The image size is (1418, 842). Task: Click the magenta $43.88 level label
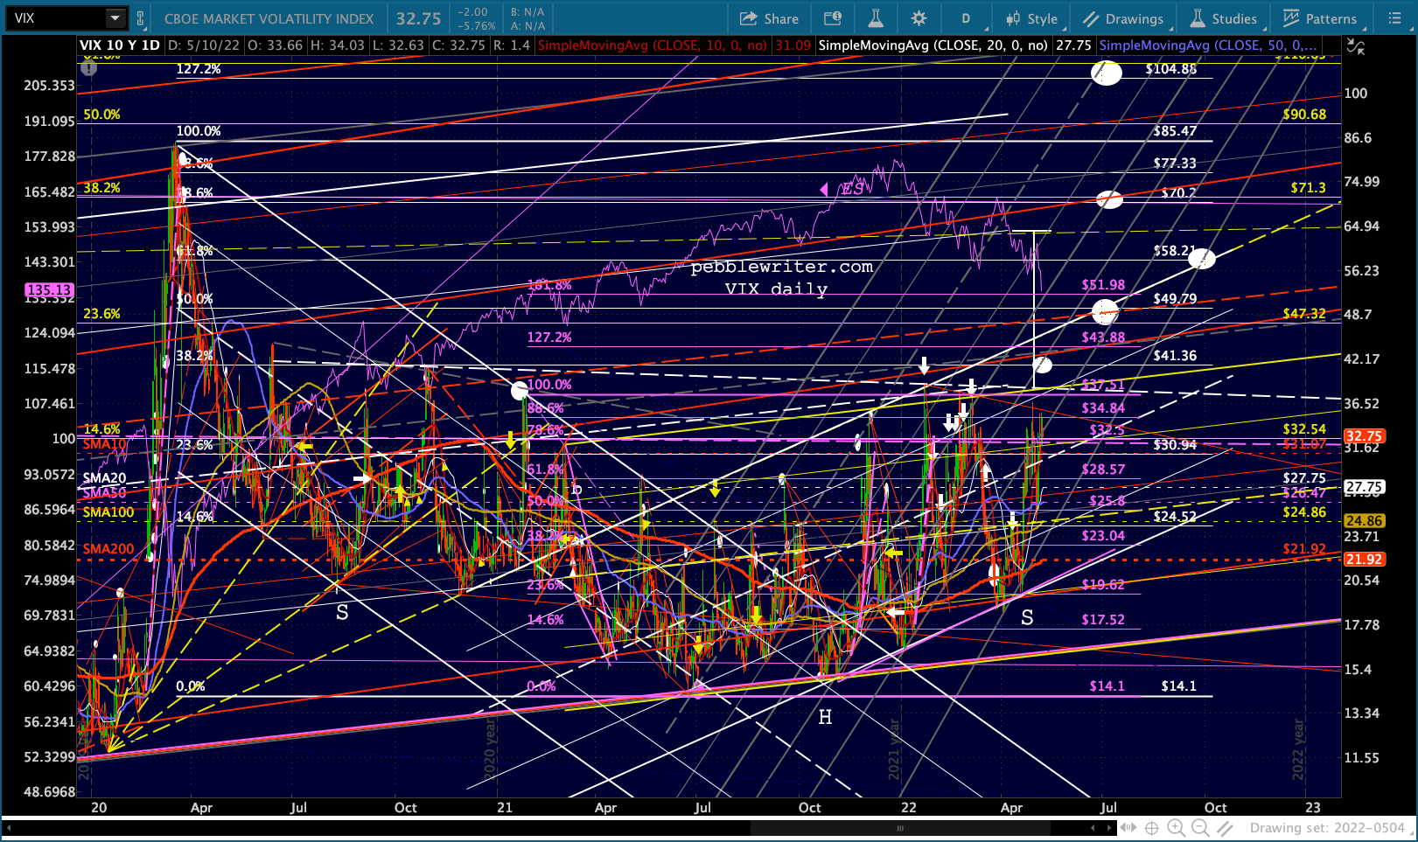point(1103,337)
